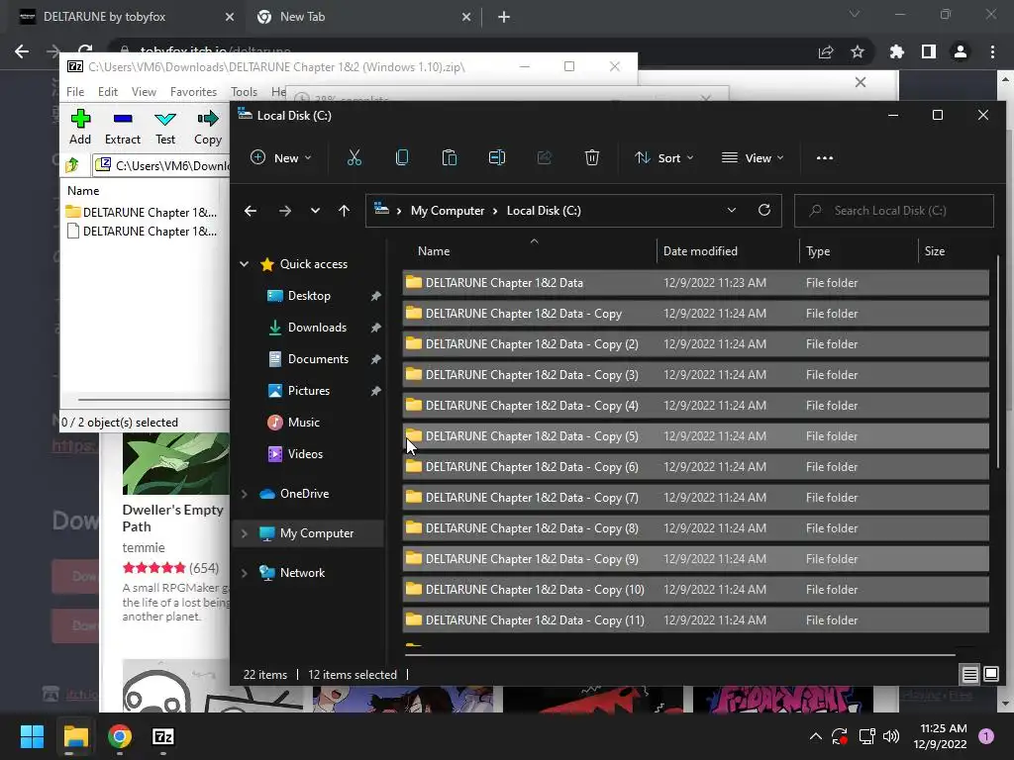Open Chrome extensions puzzle icon
This screenshot has width=1014, height=760.
coord(897,51)
